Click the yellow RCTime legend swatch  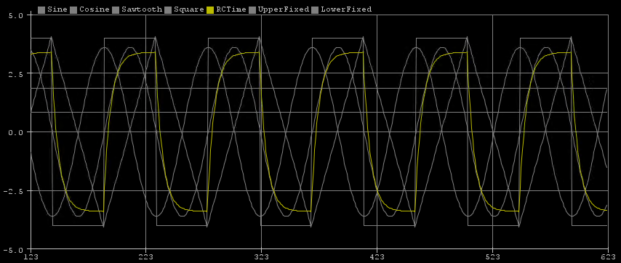coord(210,9)
